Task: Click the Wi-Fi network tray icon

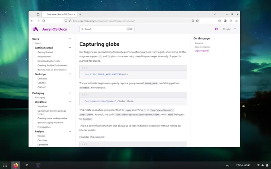Action: tap(258, 165)
